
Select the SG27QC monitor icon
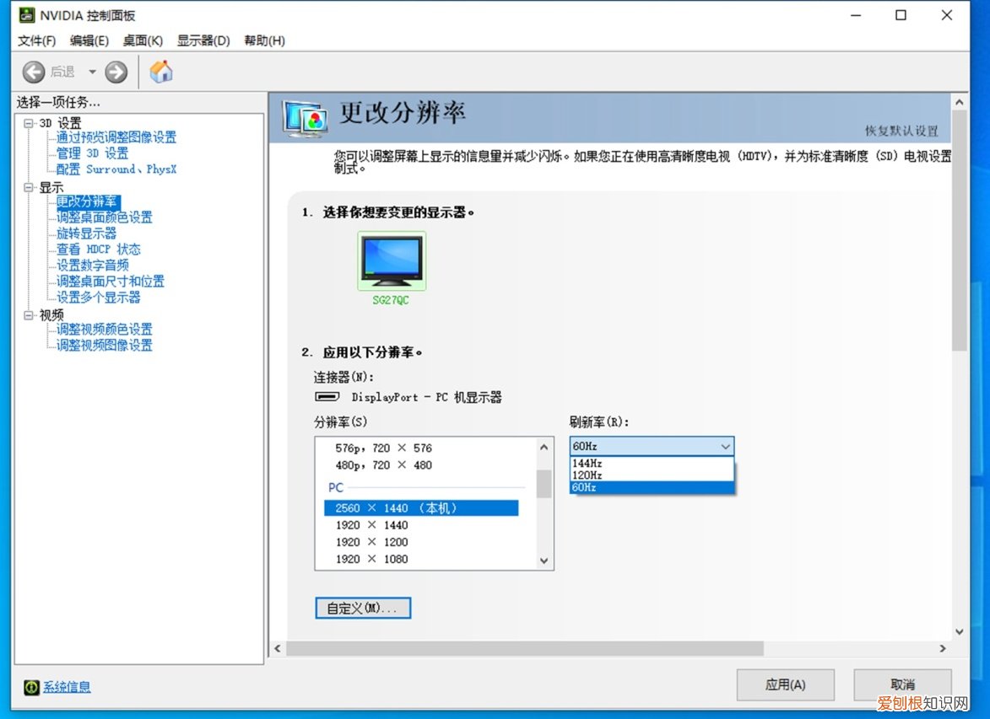click(x=392, y=260)
